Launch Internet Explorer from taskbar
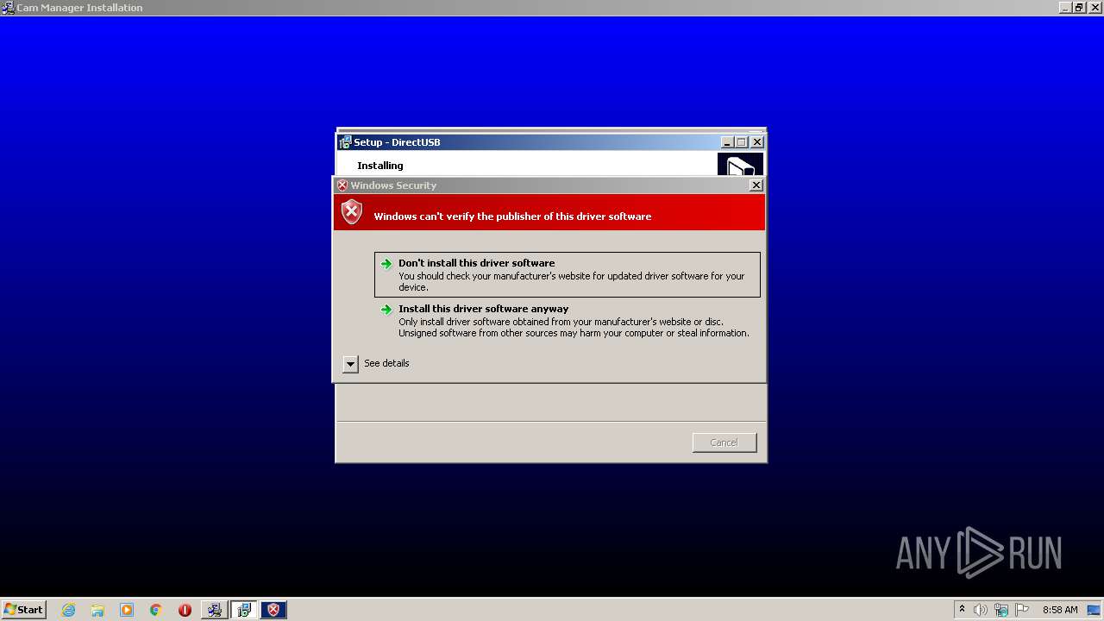 point(69,610)
